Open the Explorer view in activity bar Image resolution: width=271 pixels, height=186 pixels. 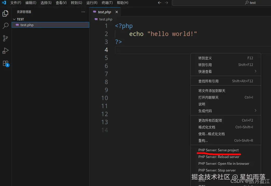(x=5, y=13)
